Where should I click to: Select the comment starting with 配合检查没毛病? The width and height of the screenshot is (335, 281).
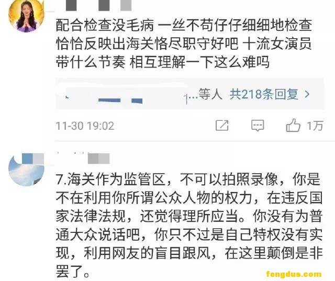point(184,44)
